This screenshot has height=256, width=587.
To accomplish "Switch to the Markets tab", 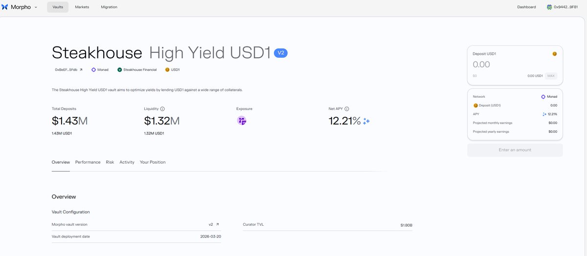I will click(82, 7).
